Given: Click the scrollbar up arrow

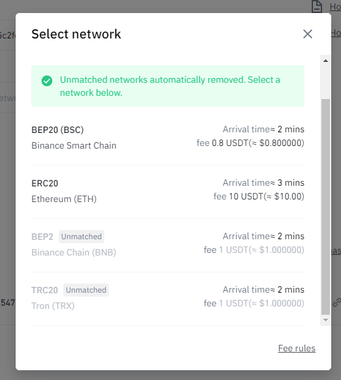Looking at the screenshot, I should click(x=325, y=61).
